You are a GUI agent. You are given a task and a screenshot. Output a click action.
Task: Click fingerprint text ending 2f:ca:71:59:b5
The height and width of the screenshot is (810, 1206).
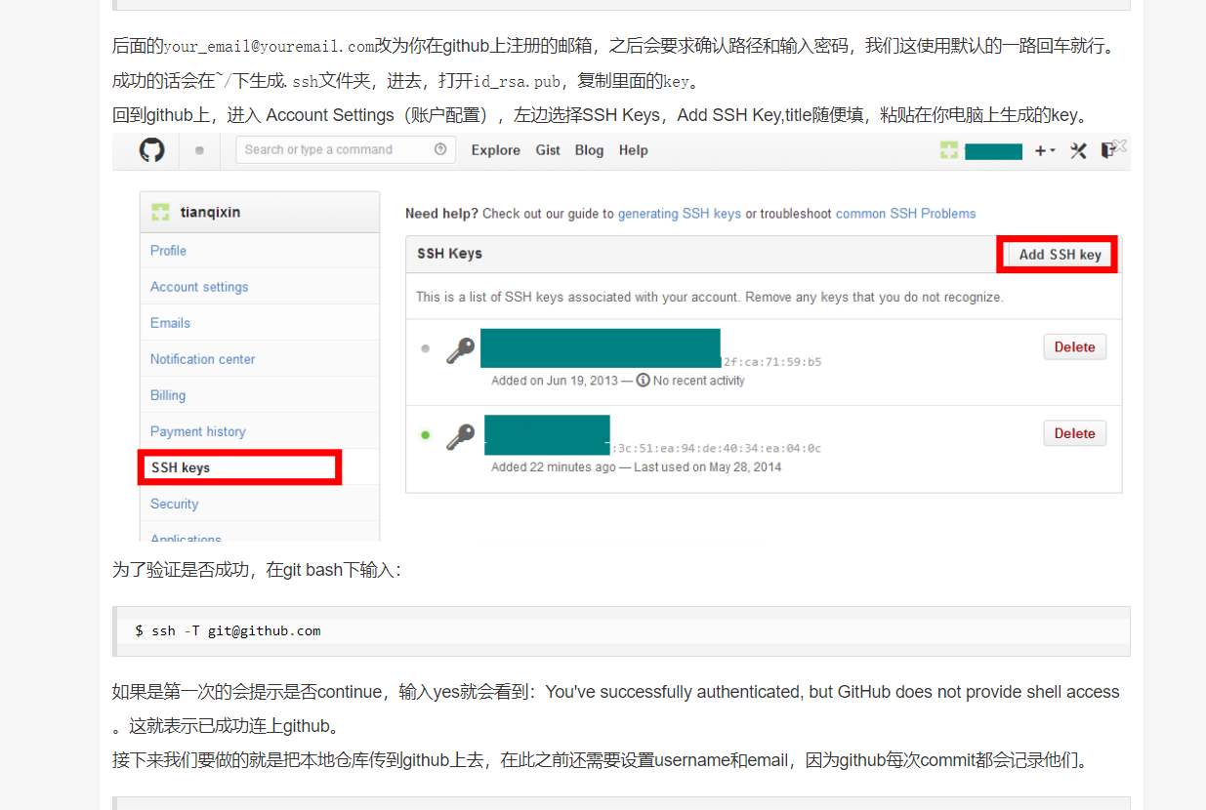click(771, 362)
